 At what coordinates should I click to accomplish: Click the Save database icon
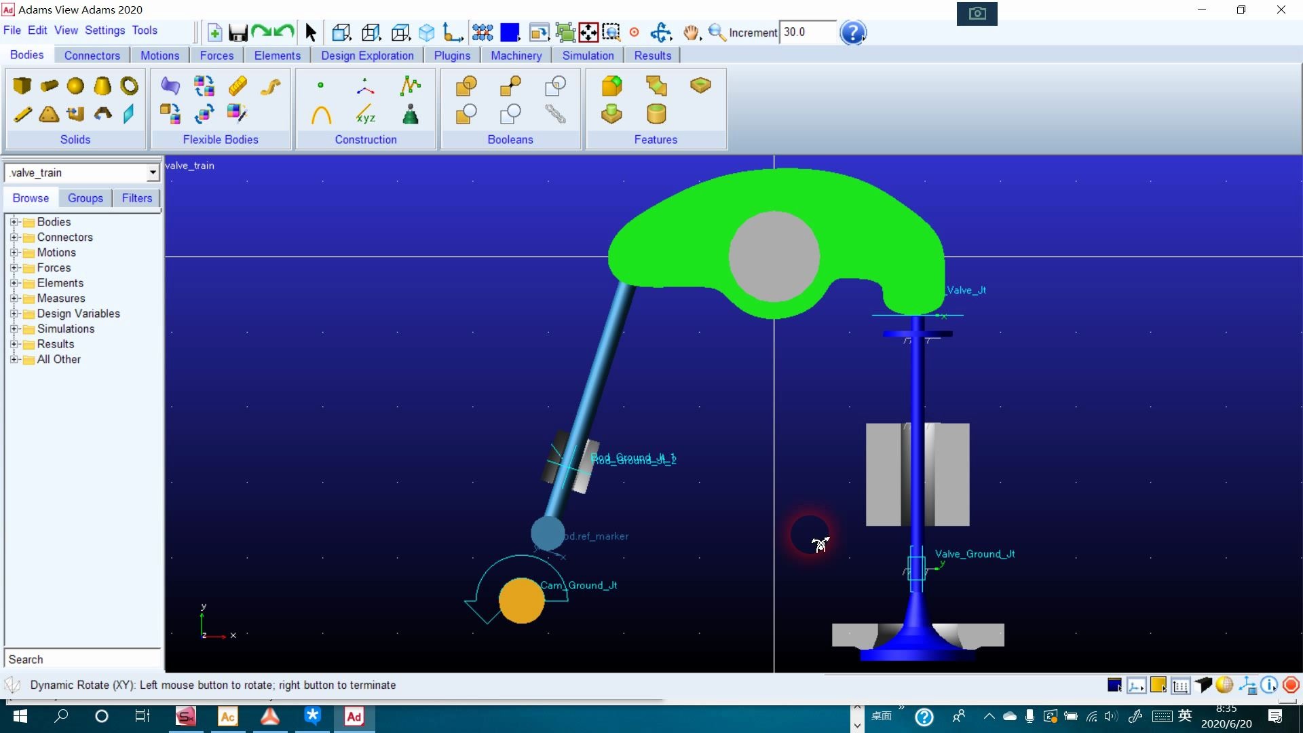[238, 33]
